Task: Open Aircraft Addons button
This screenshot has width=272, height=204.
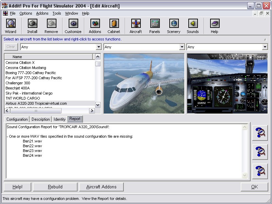Action: [x=101, y=187]
